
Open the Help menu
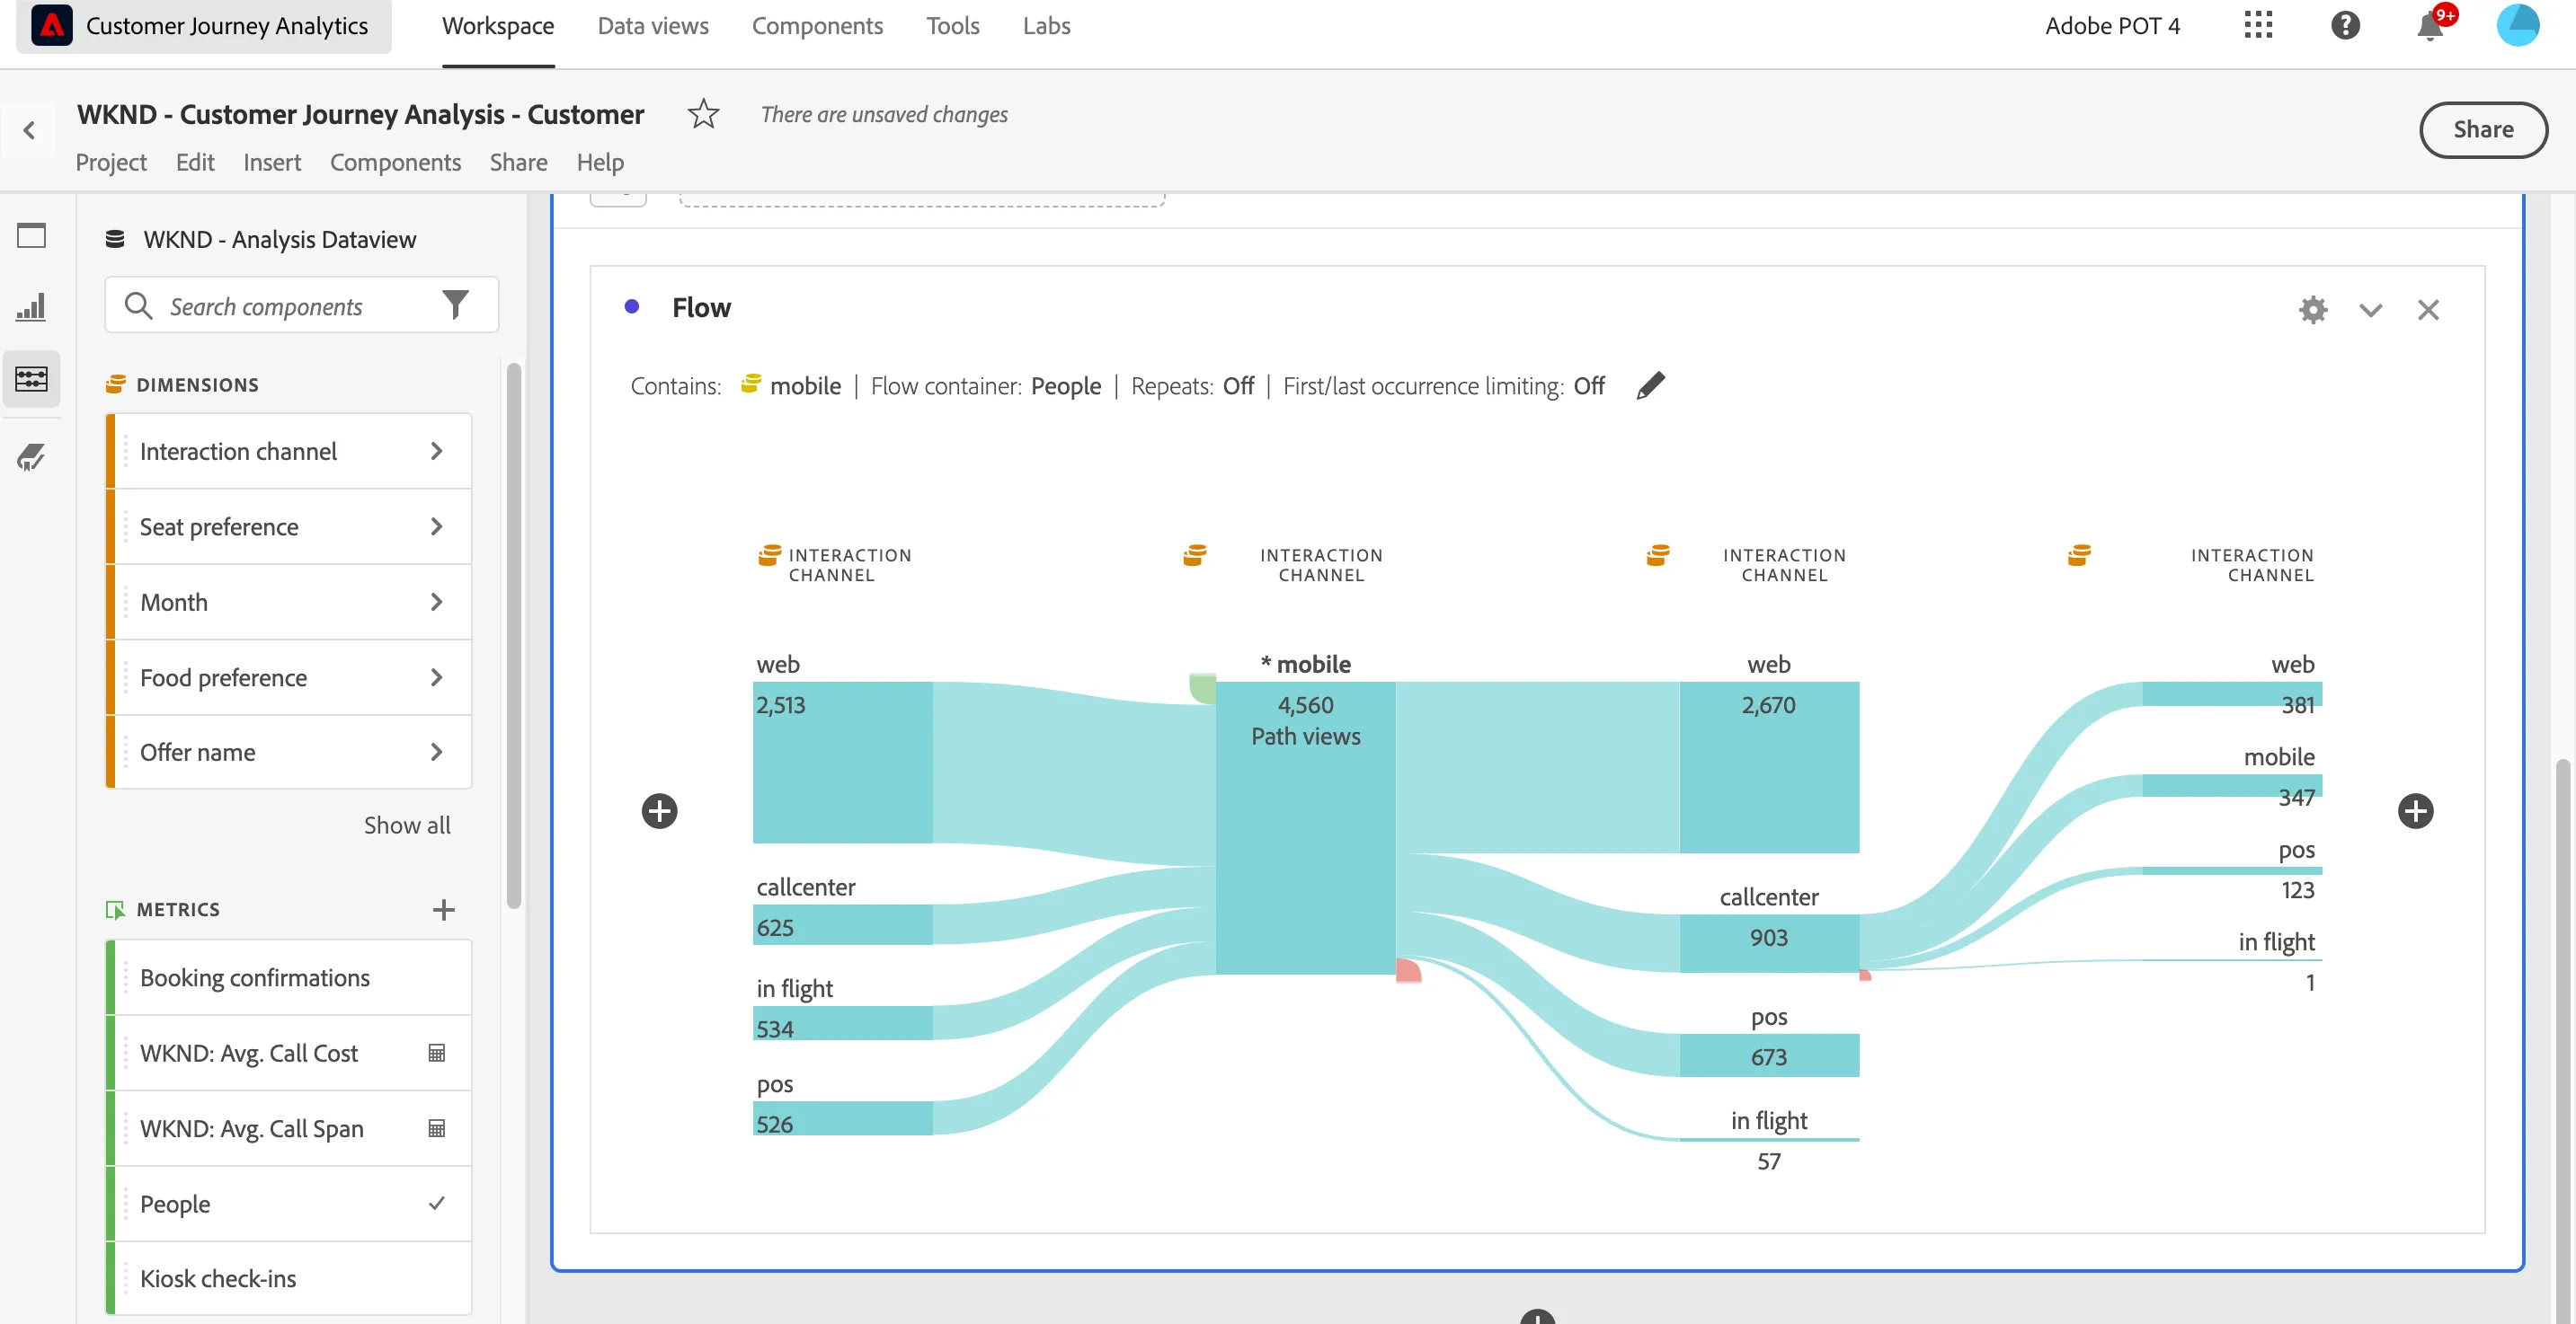tap(600, 162)
